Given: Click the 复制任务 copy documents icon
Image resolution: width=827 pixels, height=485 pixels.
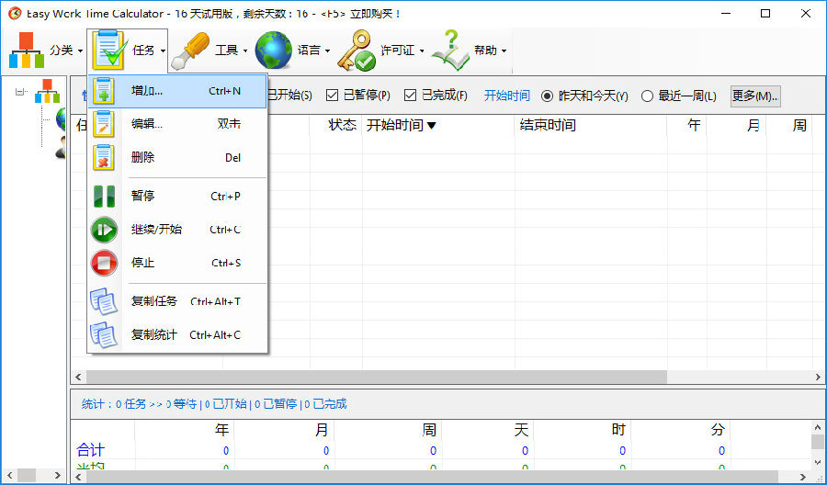Looking at the screenshot, I should click(103, 301).
